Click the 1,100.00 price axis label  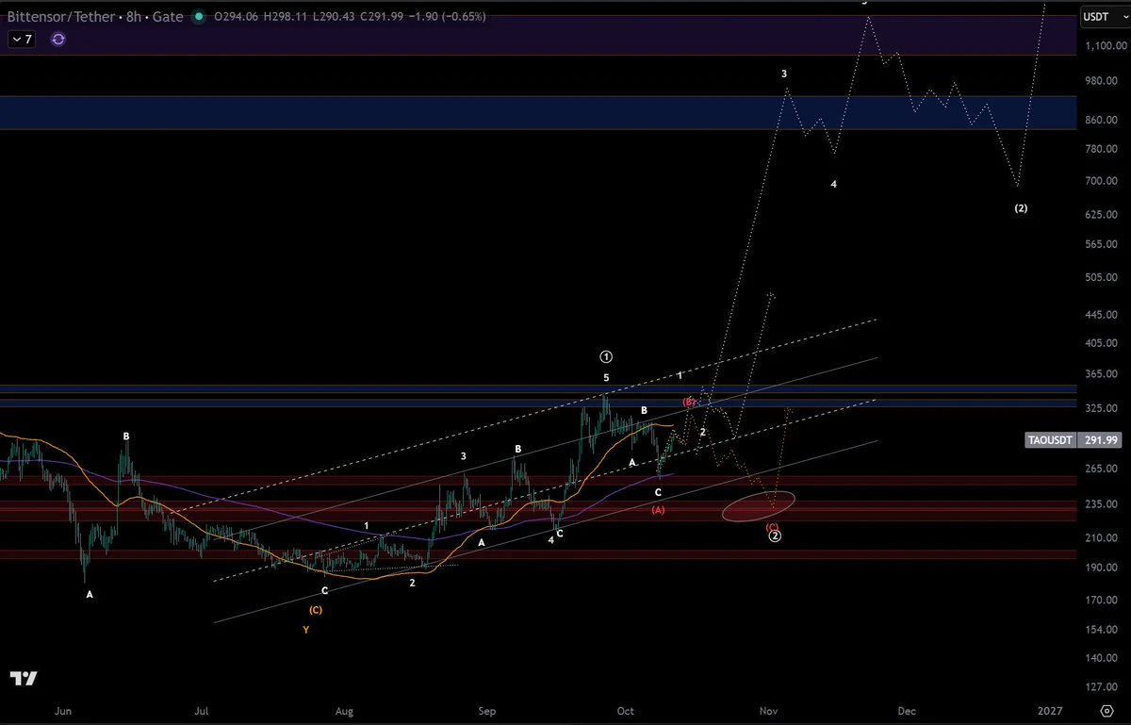tap(1105, 45)
